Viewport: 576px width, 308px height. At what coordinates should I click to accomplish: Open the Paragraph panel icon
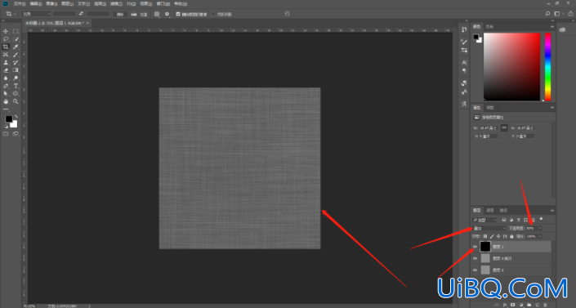tap(464, 70)
